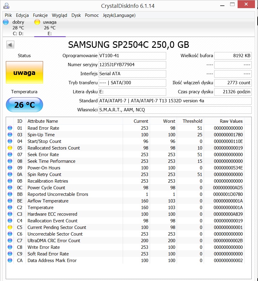
Task: Close the CrystalDiskInfo window
Action: (x=246, y=4)
